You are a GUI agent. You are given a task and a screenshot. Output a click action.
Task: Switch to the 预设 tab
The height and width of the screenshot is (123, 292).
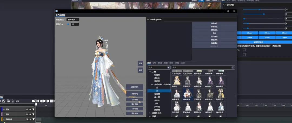pyautogui.click(x=149, y=63)
